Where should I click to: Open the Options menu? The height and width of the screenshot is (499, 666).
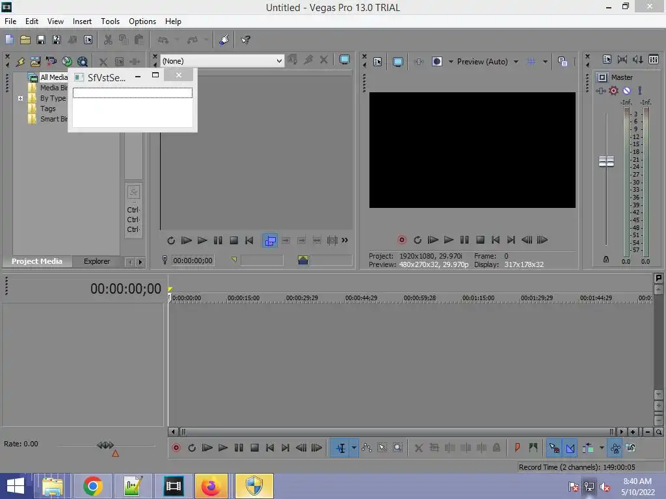[x=142, y=21]
